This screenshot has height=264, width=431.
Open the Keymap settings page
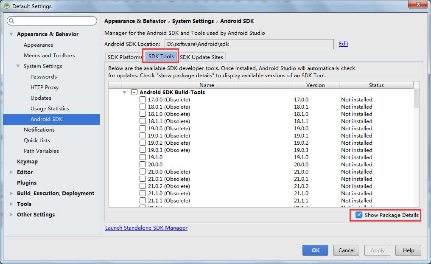[x=27, y=162]
